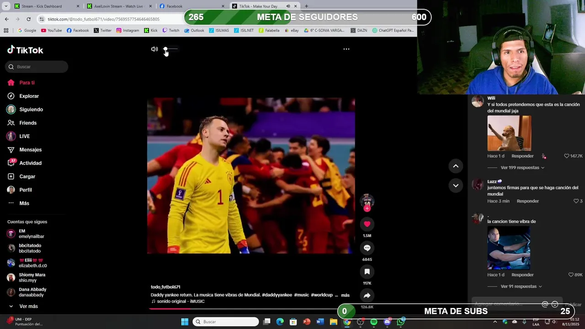Expand Ver 91 respuestas replies
This screenshot has height=329, width=585.
pyautogui.click(x=521, y=287)
